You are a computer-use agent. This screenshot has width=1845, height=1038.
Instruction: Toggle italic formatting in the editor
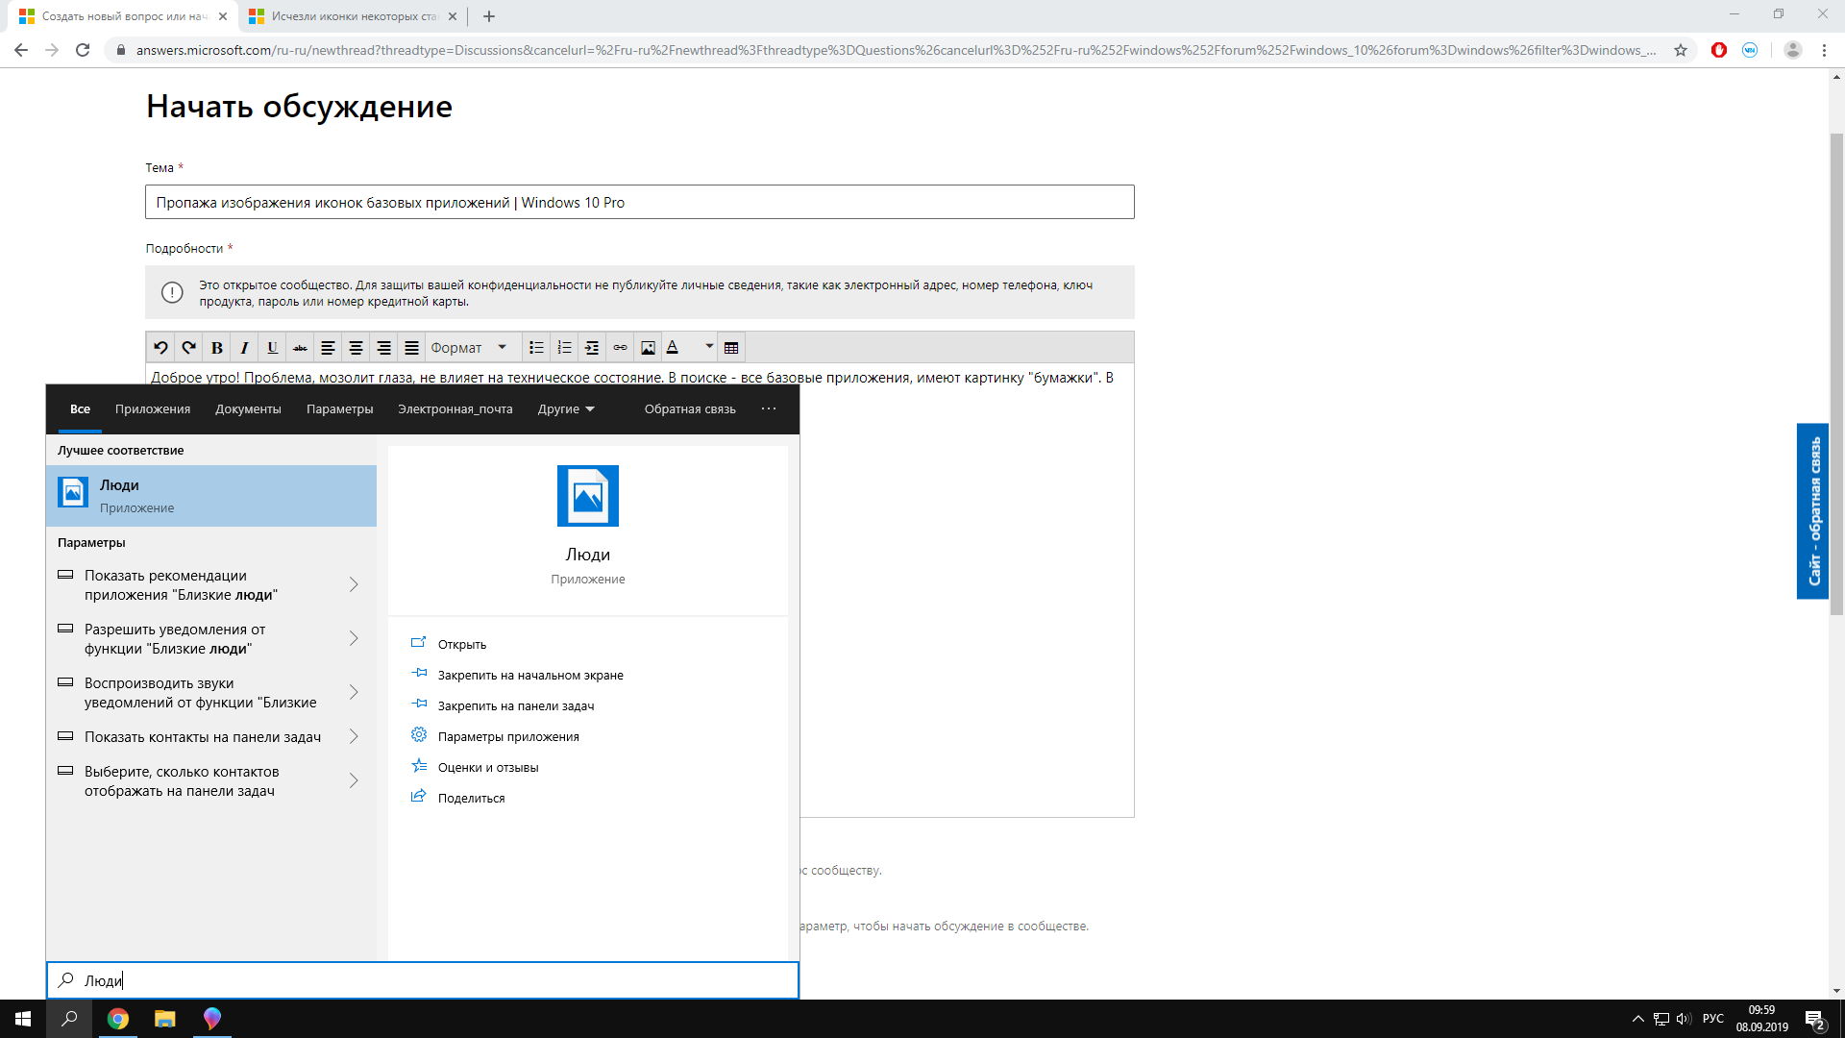point(244,348)
